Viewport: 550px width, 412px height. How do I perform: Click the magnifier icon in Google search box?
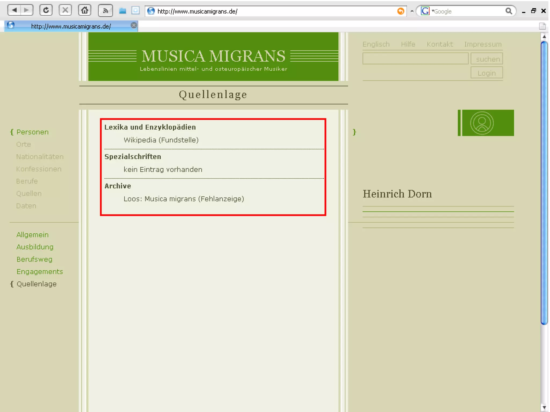(508, 11)
